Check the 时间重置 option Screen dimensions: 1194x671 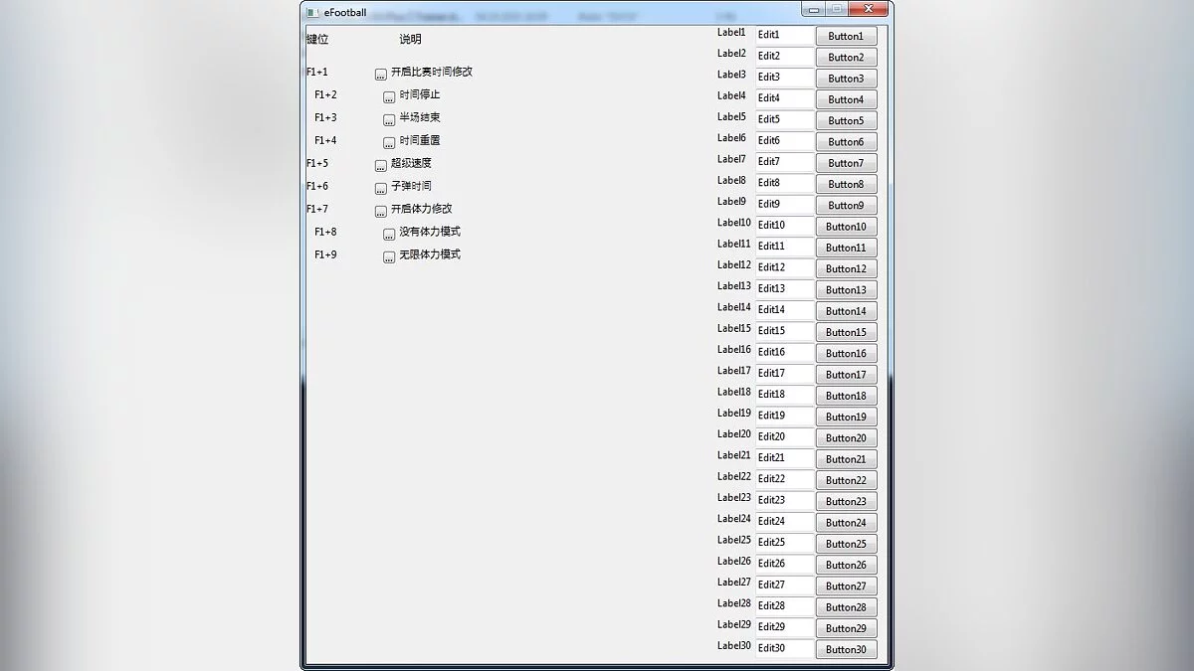[x=389, y=143]
